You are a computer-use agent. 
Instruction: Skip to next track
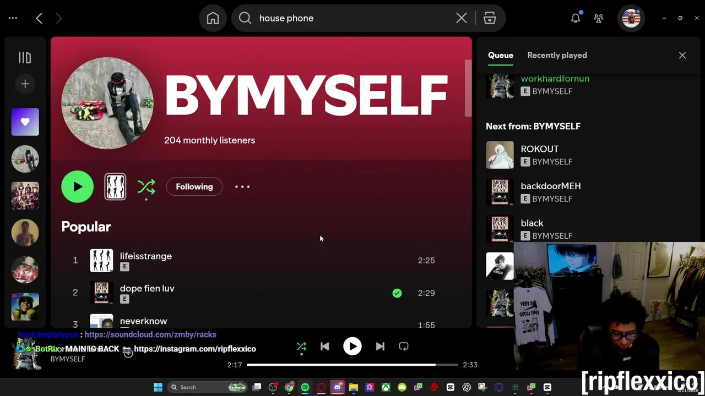pyautogui.click(x=380, y=346)
